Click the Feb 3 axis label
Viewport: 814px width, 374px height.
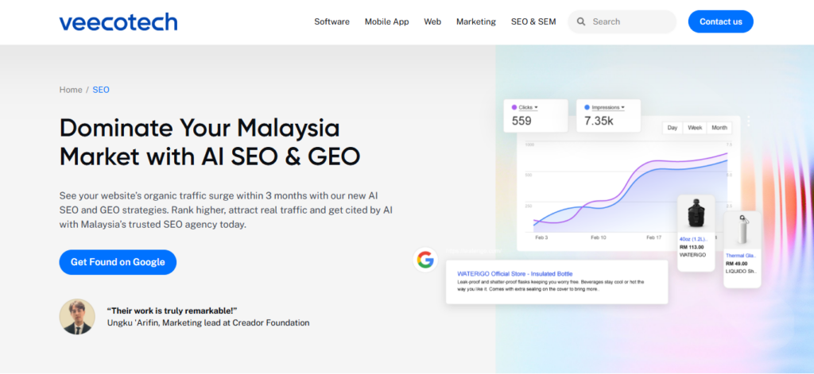(542, 237)
